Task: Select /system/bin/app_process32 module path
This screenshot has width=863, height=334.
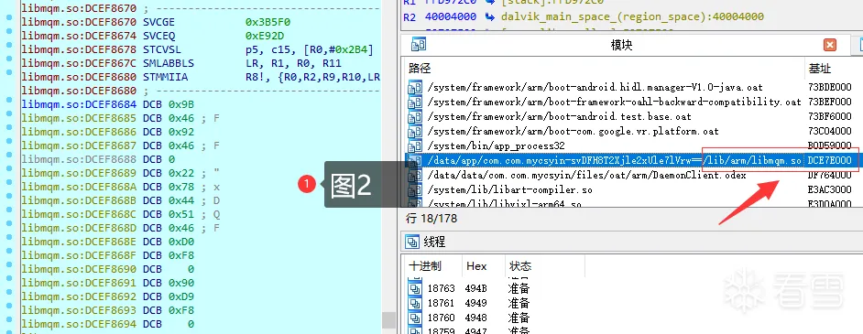Action: click(x=496, y=146)
